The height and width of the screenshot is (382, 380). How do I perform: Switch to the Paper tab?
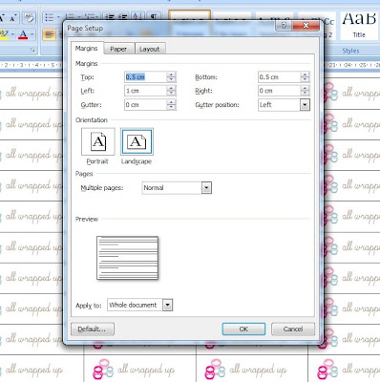click(118, 49)
